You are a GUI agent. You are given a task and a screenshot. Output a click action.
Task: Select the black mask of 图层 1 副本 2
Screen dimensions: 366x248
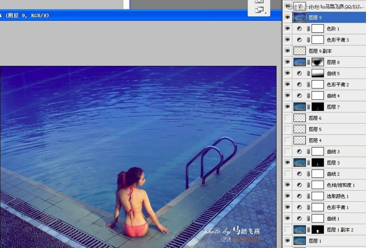(x=317, y=230)
